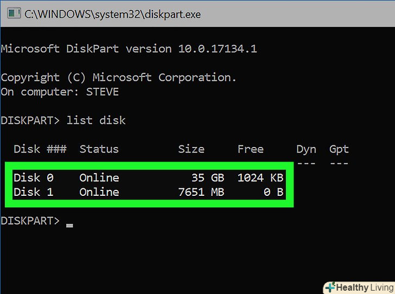Click the 'Size' column header

click(191, 149)
